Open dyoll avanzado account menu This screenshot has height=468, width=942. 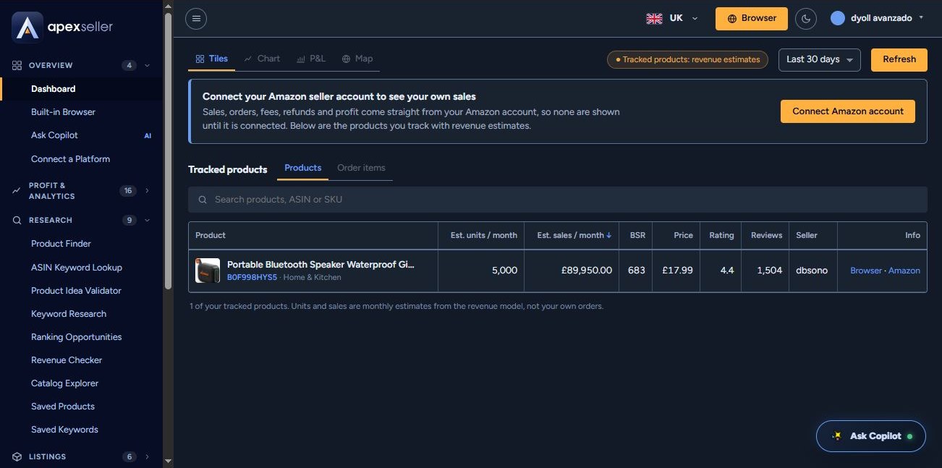click(x=878, y=18)
